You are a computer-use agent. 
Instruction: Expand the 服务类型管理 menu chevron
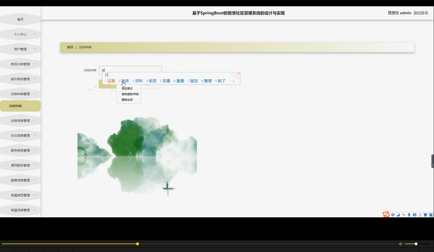35,150
